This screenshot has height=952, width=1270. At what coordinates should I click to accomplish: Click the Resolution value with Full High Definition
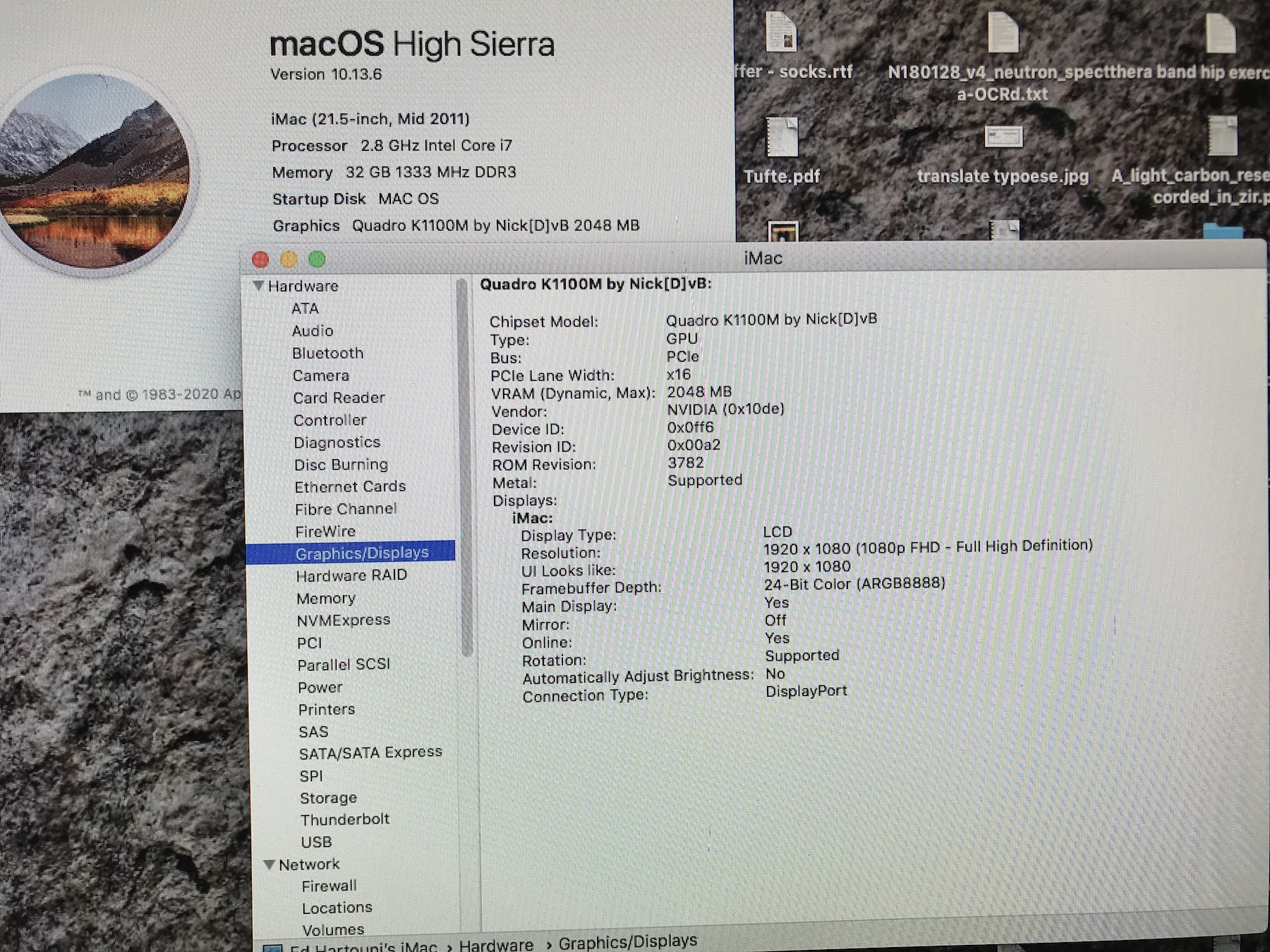pos(929,547)
